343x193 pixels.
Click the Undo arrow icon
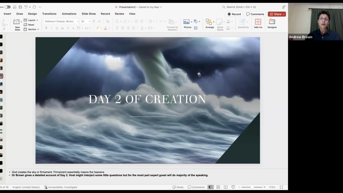(x=26, y=7)
